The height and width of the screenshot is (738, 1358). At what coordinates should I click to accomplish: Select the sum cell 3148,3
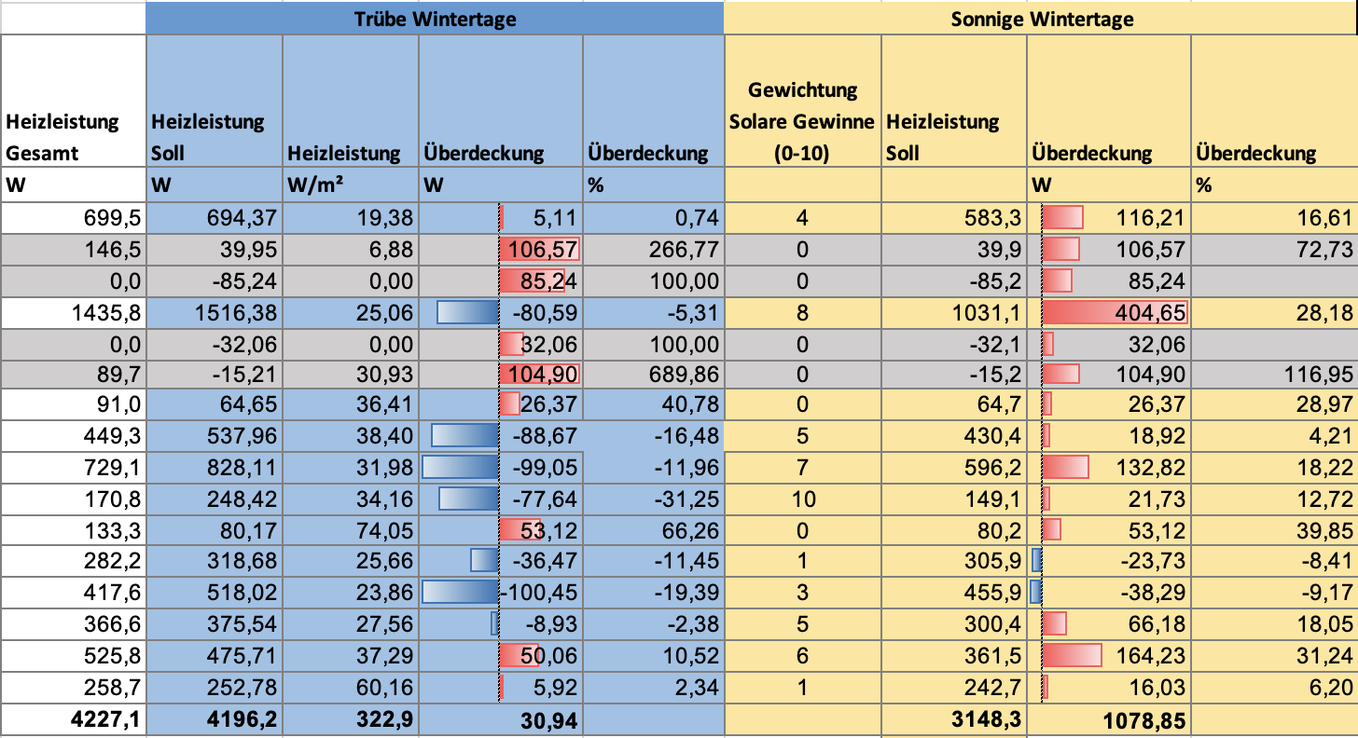coord(955,720)
